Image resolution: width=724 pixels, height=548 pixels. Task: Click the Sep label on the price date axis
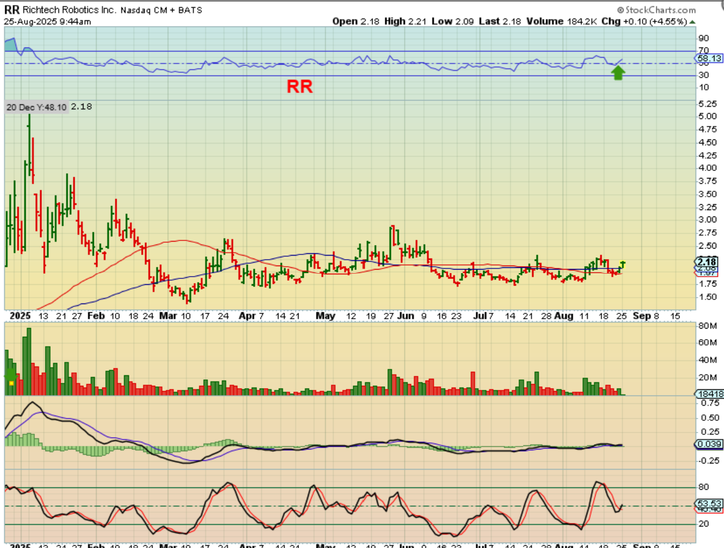pos(641,316)
